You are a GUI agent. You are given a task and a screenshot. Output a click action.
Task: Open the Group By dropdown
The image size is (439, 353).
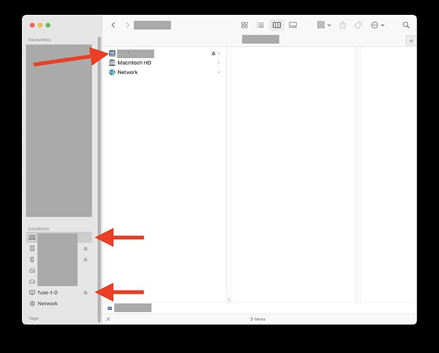[324, 25]
